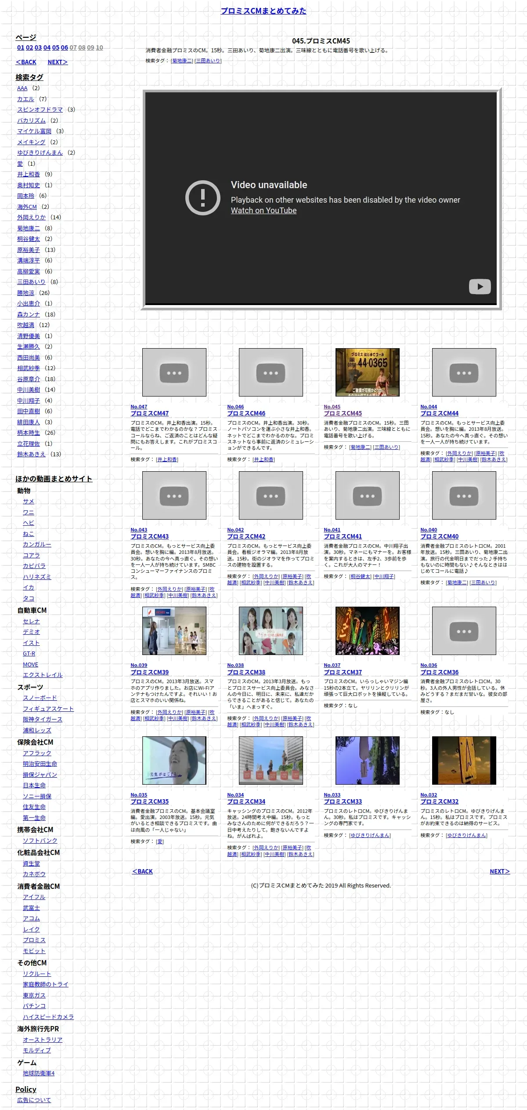Click the 三田あいり tag under the main video title
527x1110 pixels.
tap(208, 61)
